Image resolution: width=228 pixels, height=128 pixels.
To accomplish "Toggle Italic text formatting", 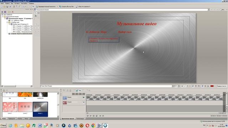I will [x=185, y=86].
